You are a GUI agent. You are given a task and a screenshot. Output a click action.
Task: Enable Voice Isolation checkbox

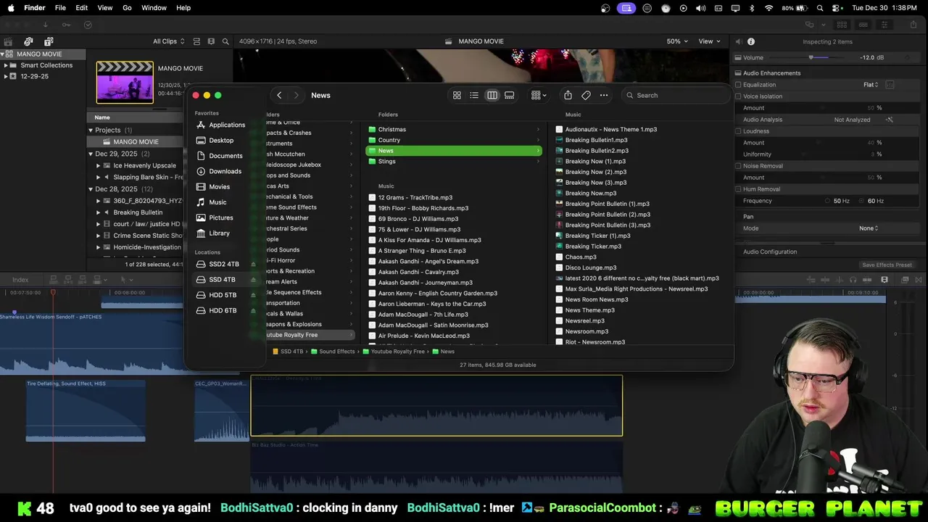[x=738, y=96]
